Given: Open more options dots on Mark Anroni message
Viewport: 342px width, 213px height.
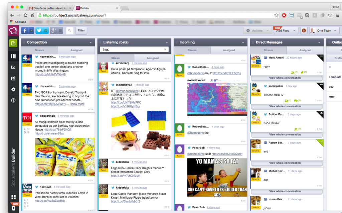Looking at the screenshot, I should click(x=319, y=72).
